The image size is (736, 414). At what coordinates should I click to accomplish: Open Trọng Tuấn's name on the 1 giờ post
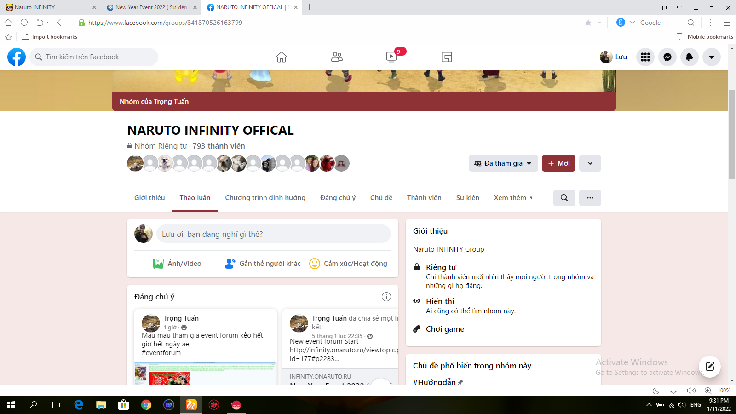coord(181,318)
